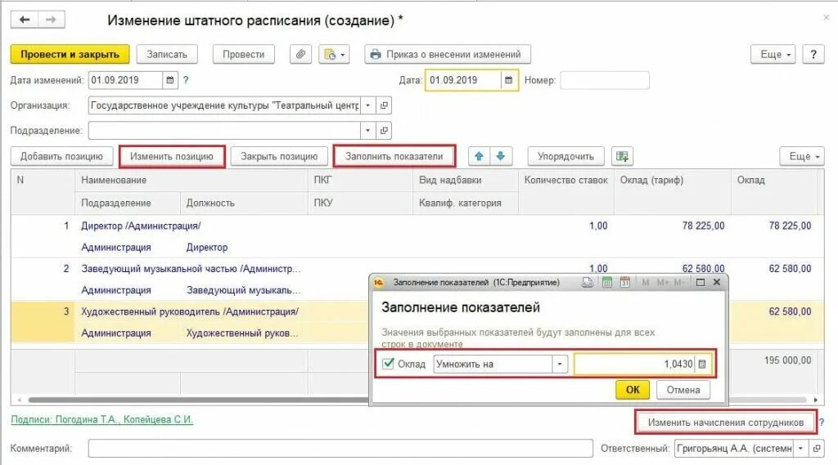
Task: Print Приказ о внесении изменений
Action: pyautogui.click(x=448, y=55)
